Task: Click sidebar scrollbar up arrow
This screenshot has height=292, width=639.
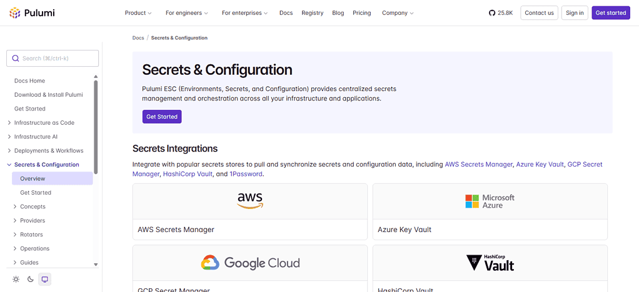Action: [x=96, y=77]
